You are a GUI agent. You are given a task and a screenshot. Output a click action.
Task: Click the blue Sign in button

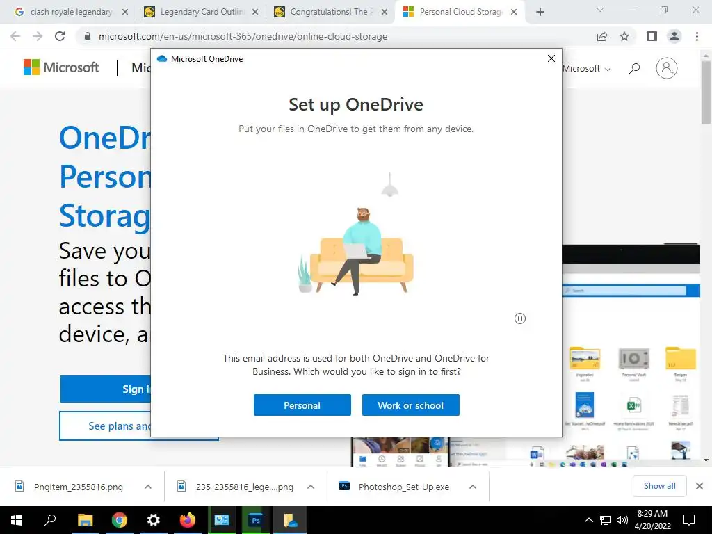(x=106, y=389)
